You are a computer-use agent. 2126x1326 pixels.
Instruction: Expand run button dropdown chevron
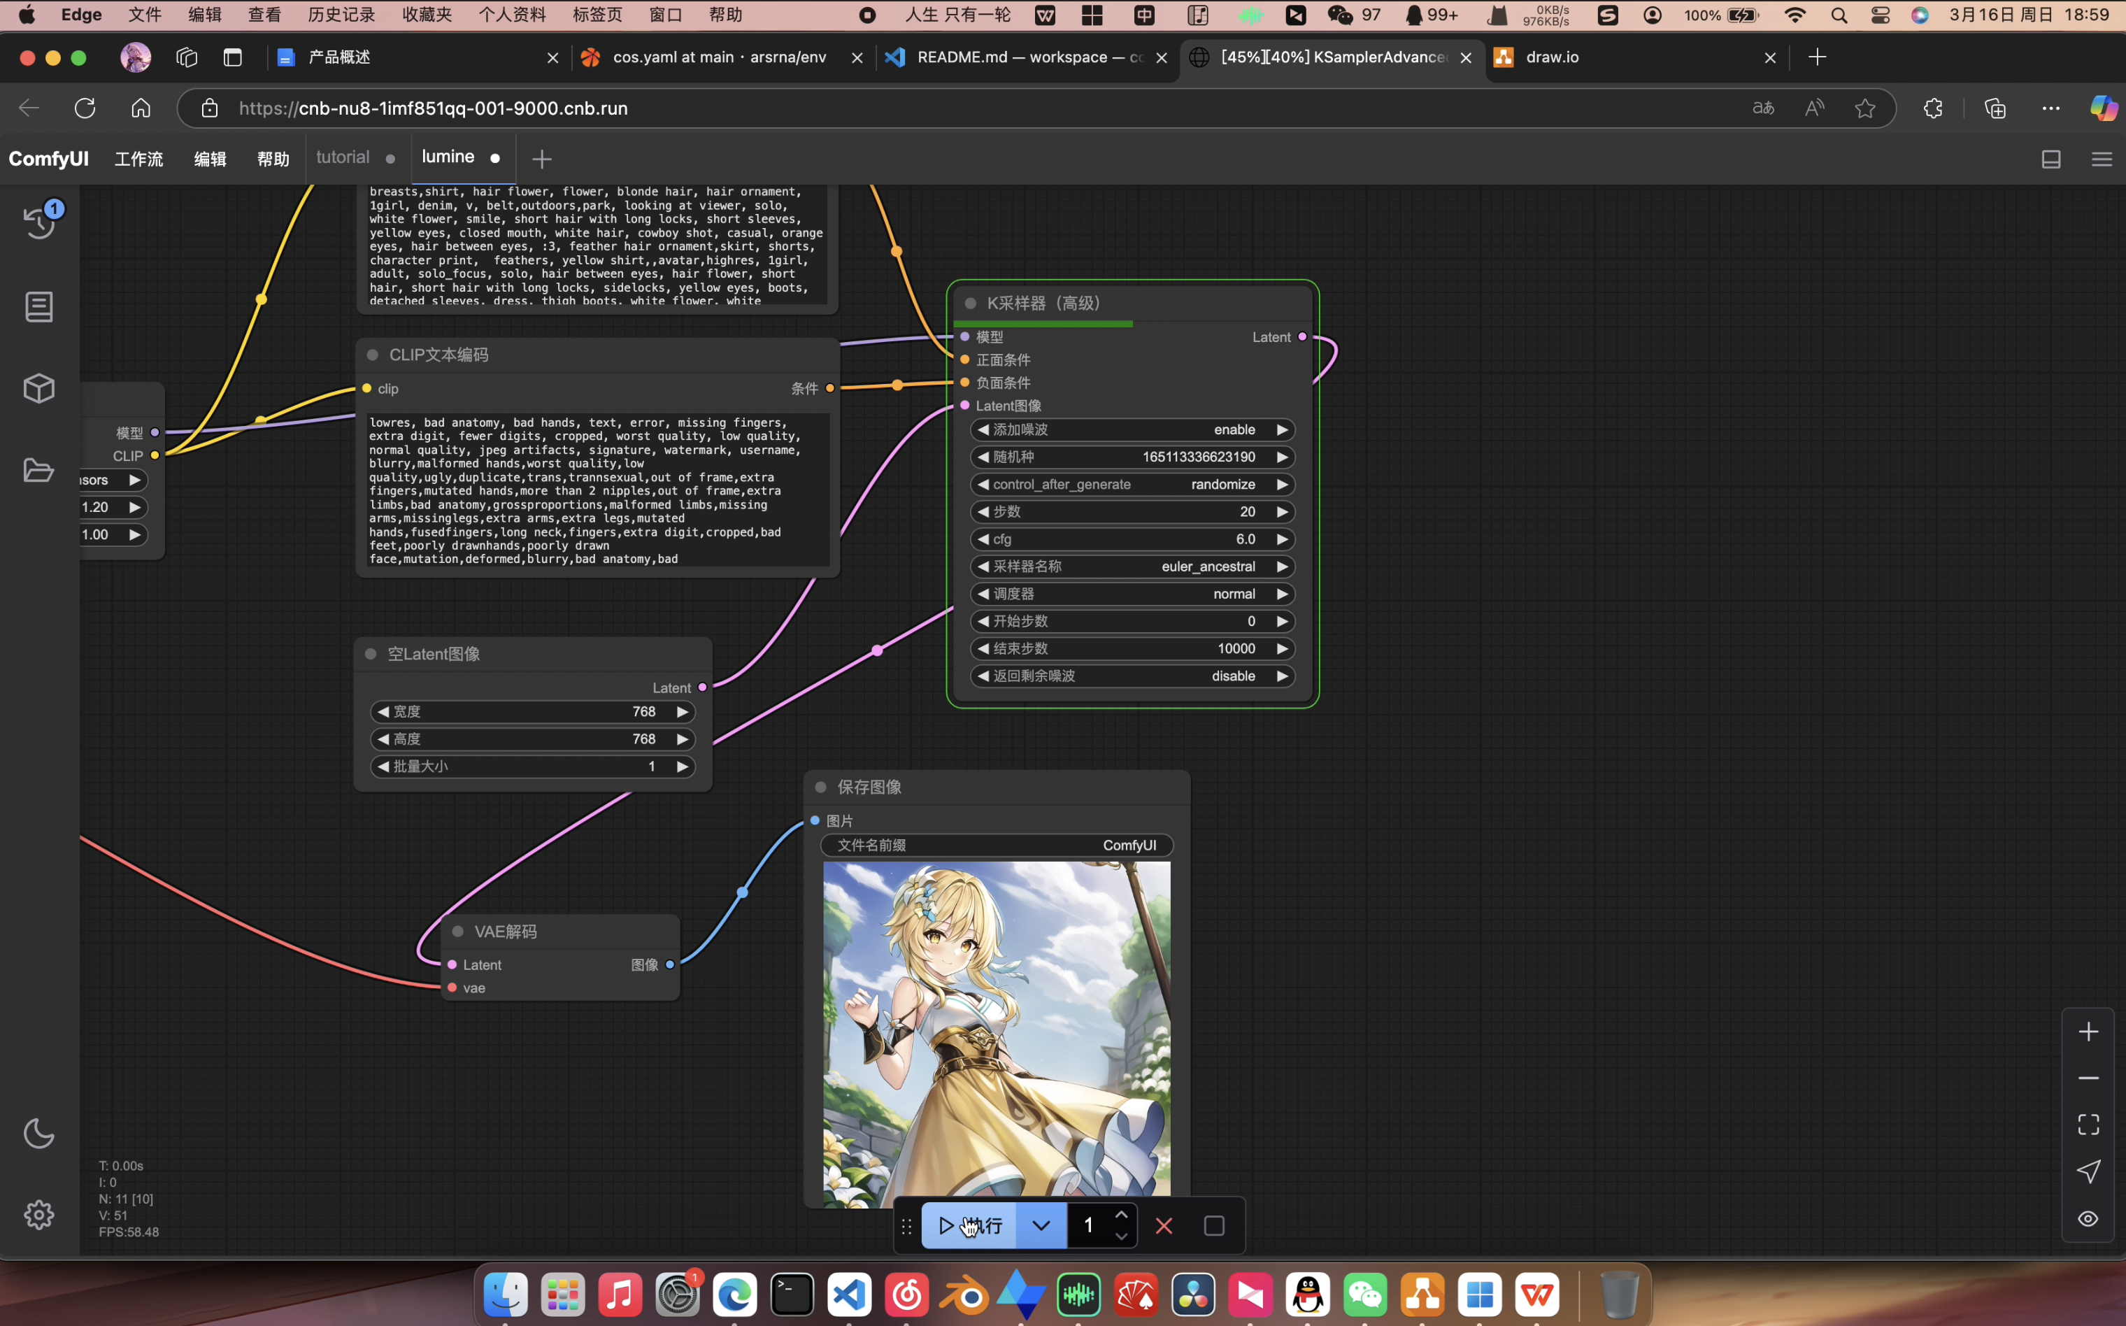(x=1041, y=1225)
